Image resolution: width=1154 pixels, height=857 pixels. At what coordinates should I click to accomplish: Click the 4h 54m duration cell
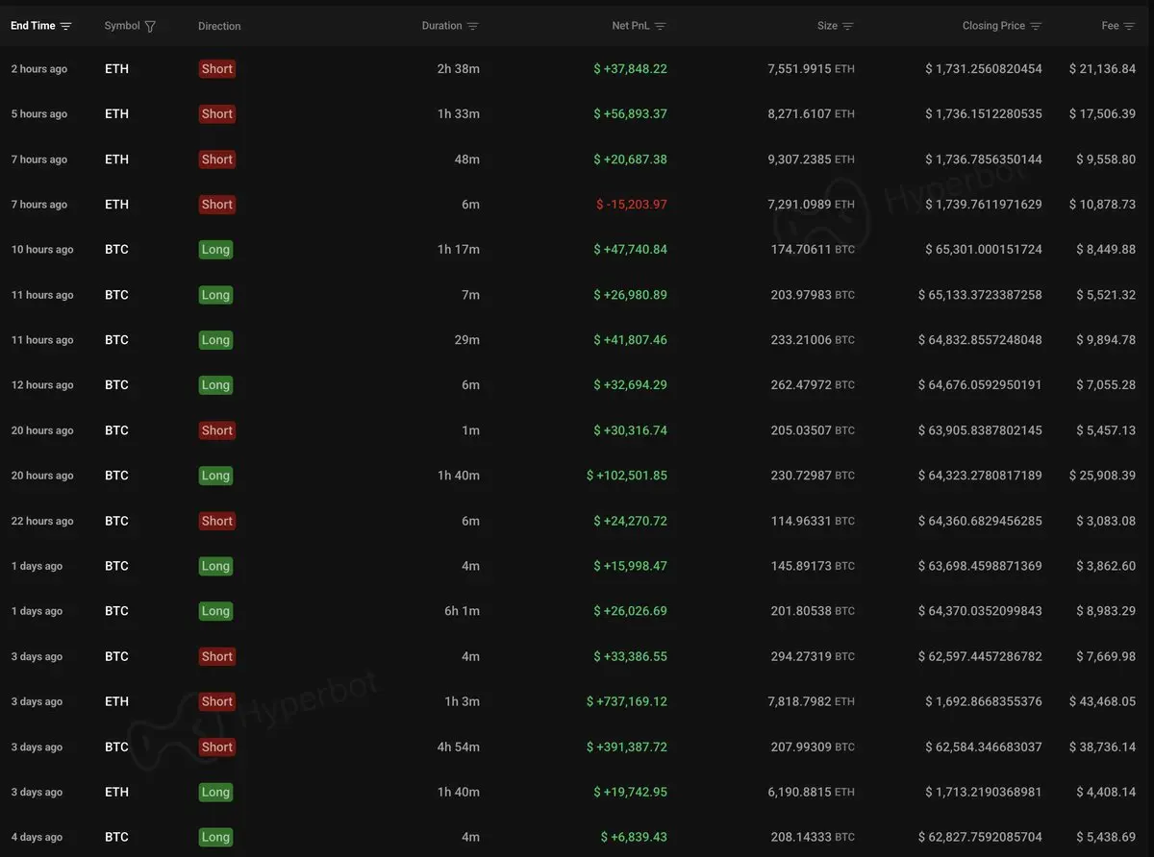[x=458, y=747]
